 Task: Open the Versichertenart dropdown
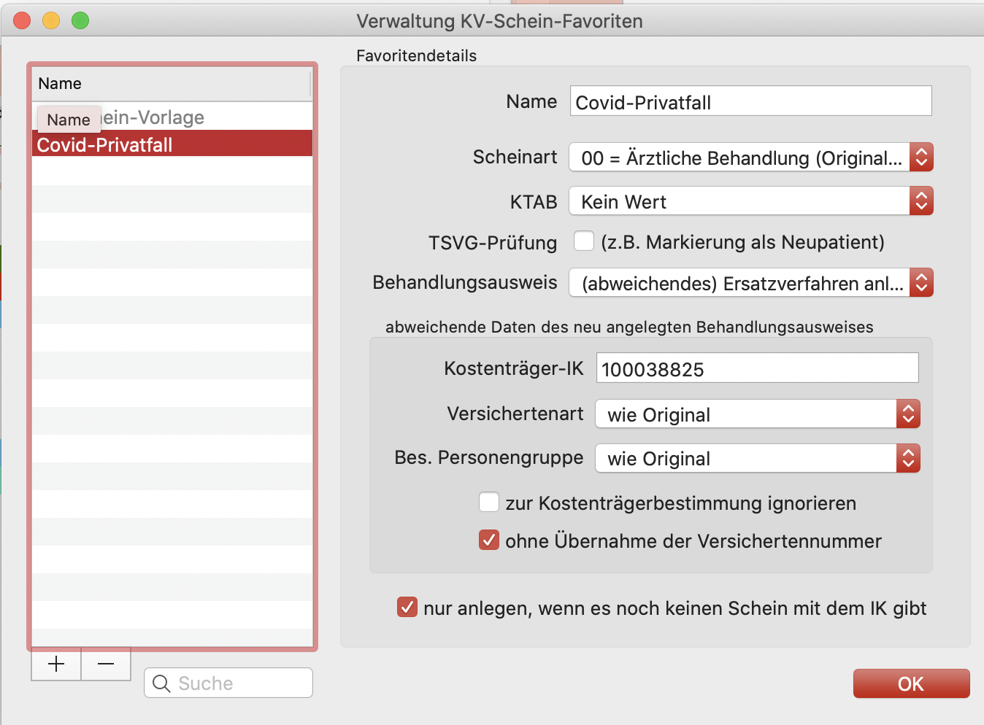point(758,414)
